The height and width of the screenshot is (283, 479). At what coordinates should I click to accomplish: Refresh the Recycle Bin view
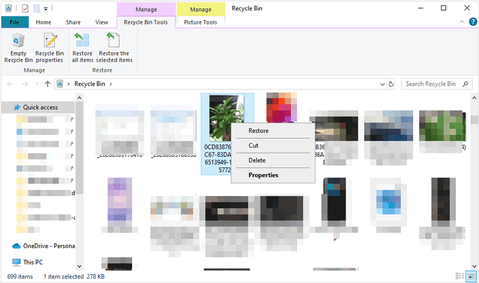(391, 84)
